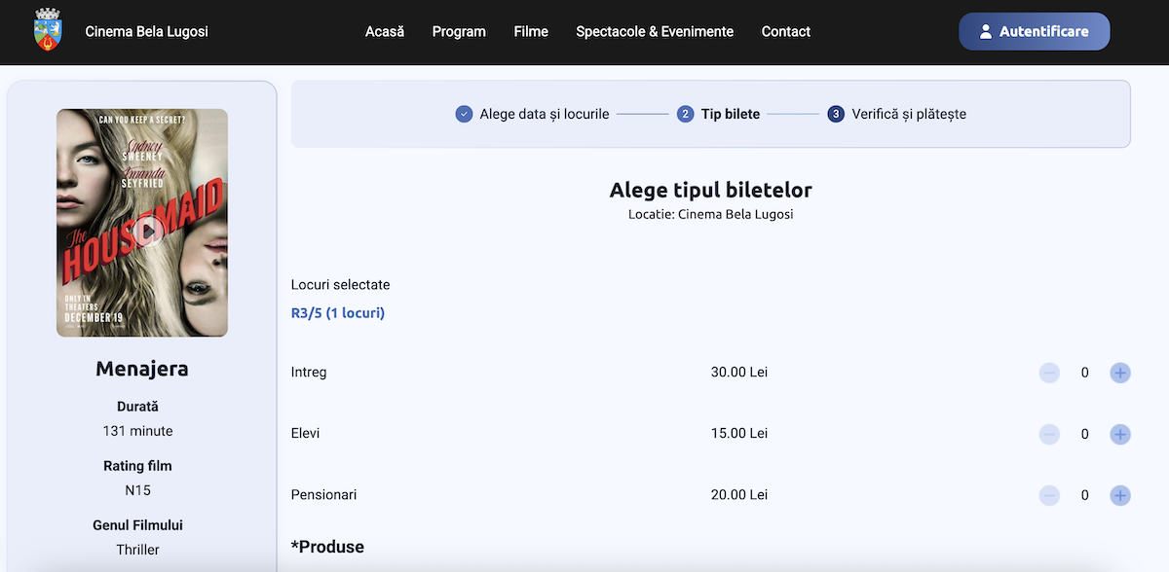Add one Elevi ticket using plus

(x=1120, y=434)
